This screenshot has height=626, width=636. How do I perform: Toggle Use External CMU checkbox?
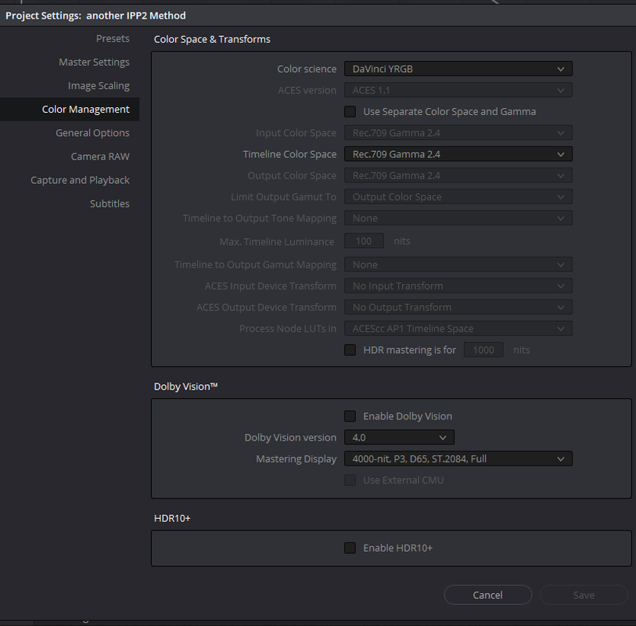click(x=350, y=480)
